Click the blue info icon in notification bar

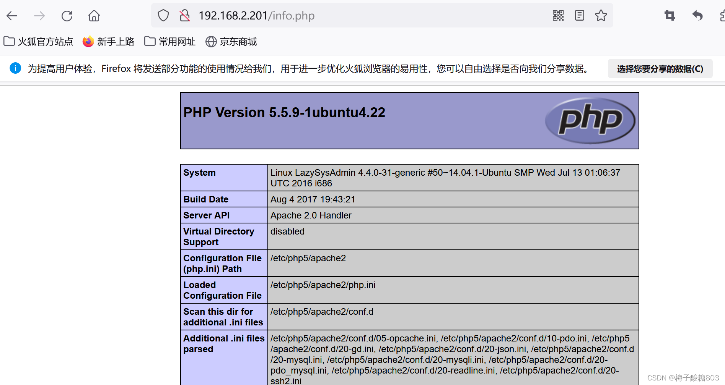(15, 68)
